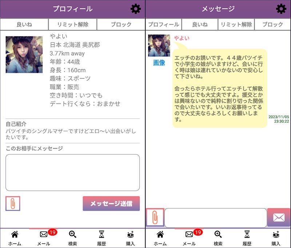The height and width of the screenshot is (248, 291).
Task: Click the 空き時間：いつでも line
Action: pyautogui.click(x=76, y=95)
